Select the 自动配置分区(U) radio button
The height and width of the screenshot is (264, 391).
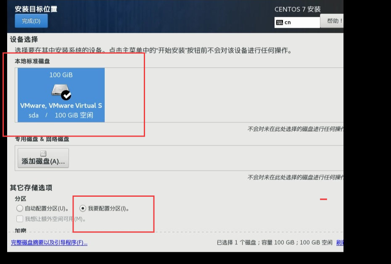(x=20, y=208)
